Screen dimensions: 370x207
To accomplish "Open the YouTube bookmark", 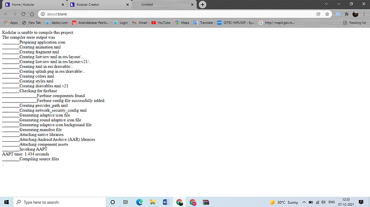I will tap(161, 22).
